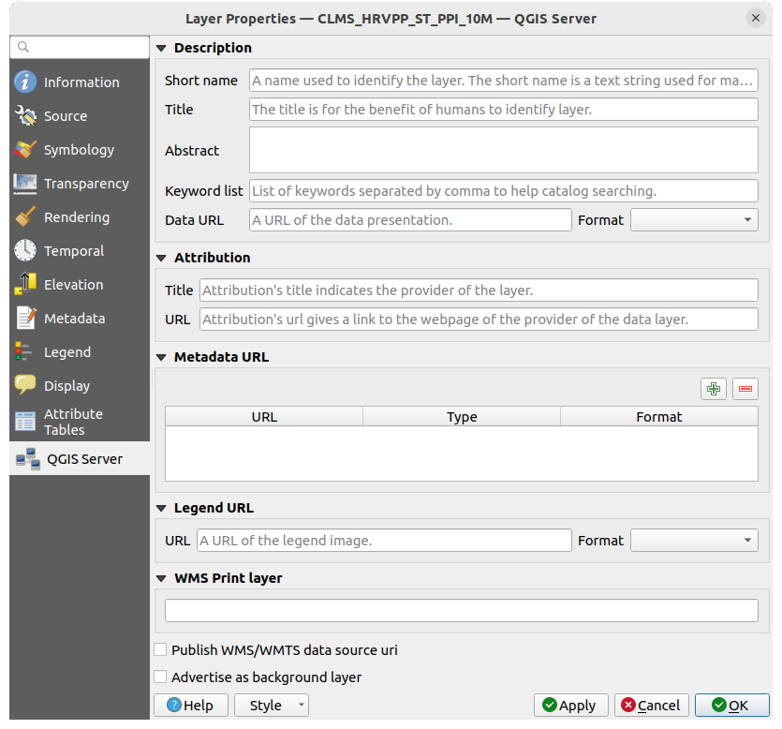Click the Information sidebar icon
Image resolution: width=782 pixels, height=729 pixels.
tap(25, 82)
